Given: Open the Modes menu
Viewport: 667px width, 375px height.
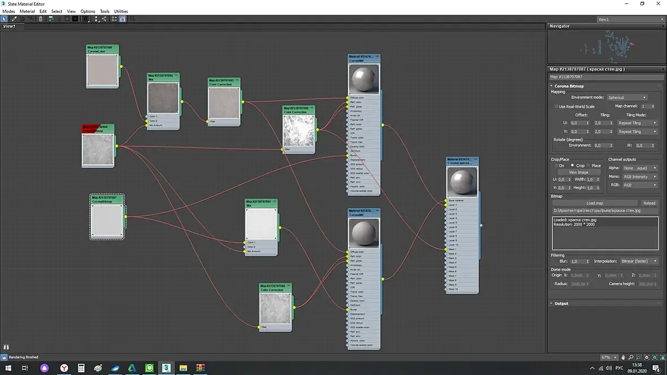Looking at the screenshot, I should pyautogui.click(x=8, y=11).
